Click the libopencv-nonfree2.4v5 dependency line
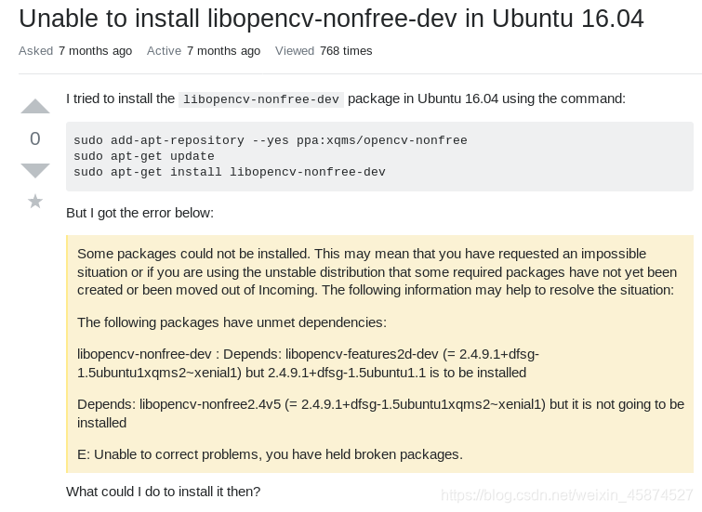 tap(379, 413)
